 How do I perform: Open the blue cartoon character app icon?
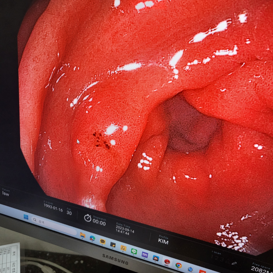156,258
